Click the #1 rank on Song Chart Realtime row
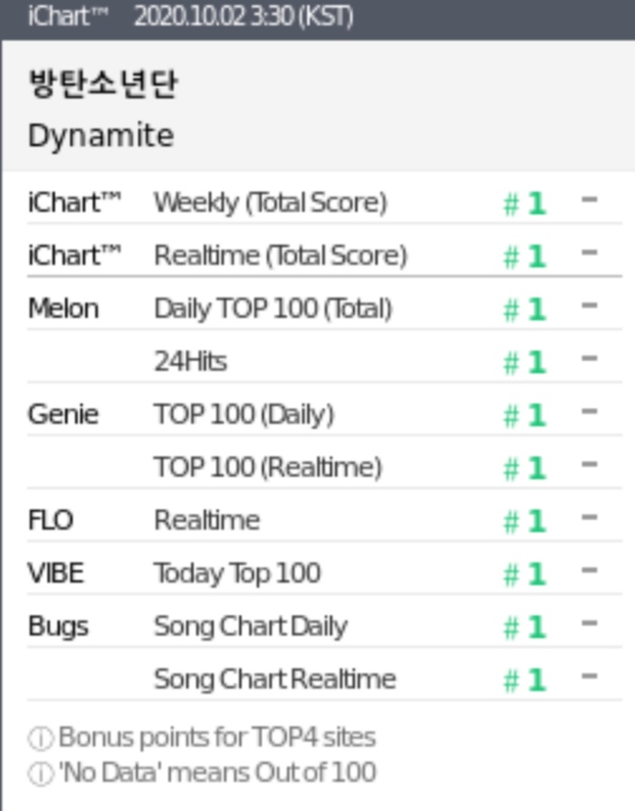Image resolution: width=635 pixels, height=811 pixels. click(525, 679)
